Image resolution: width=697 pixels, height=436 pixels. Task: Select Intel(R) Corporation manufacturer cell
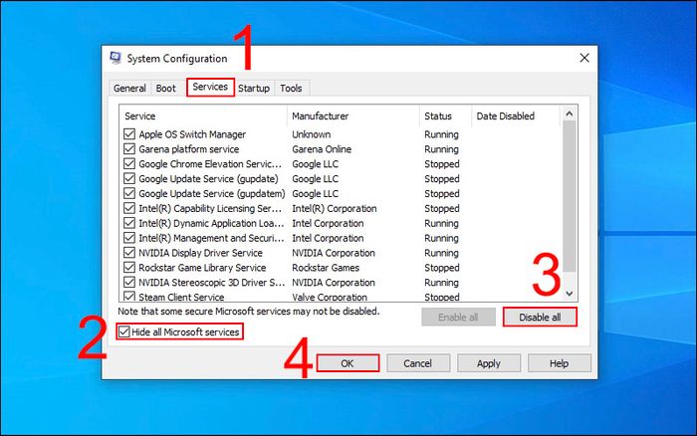coord(335,208)
